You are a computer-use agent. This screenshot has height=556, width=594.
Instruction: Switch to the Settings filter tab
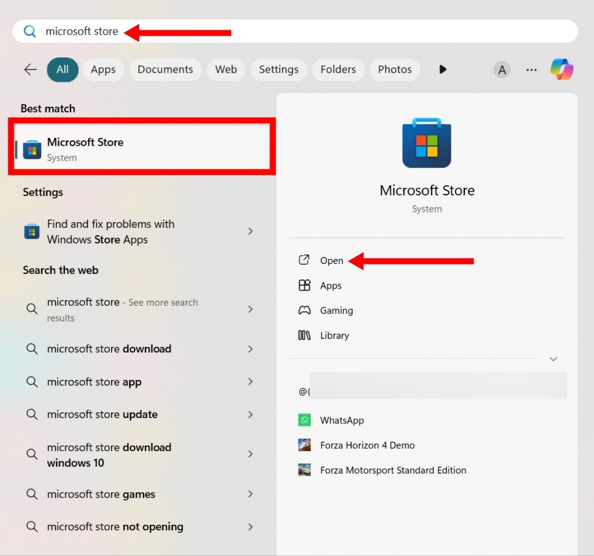coord(278,69)
